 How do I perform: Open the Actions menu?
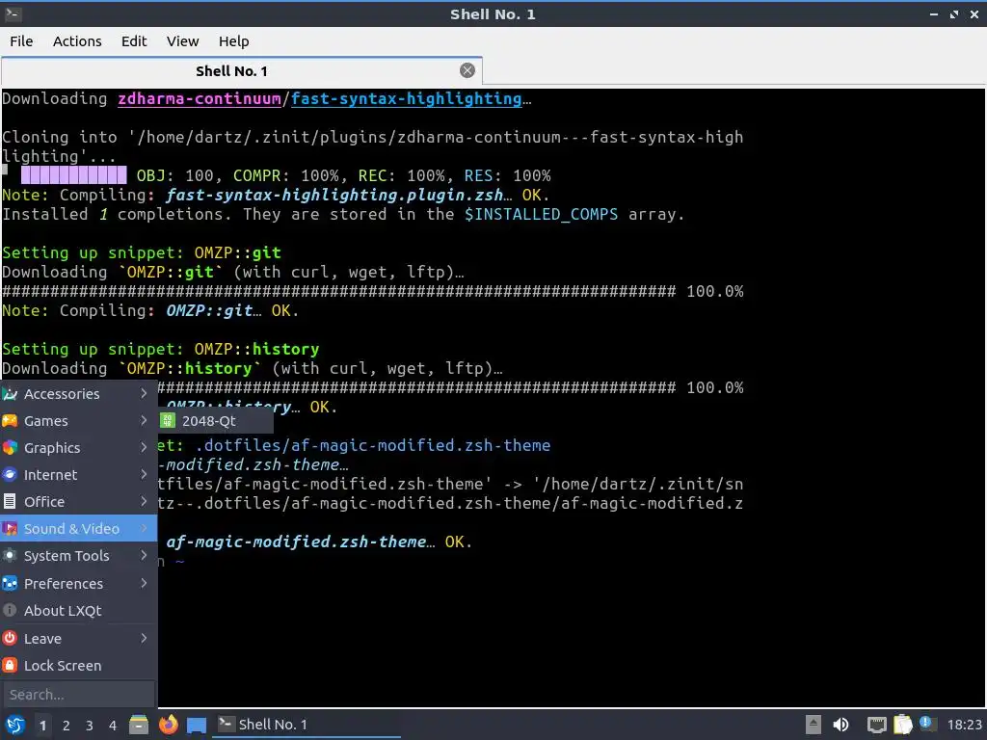77,41
